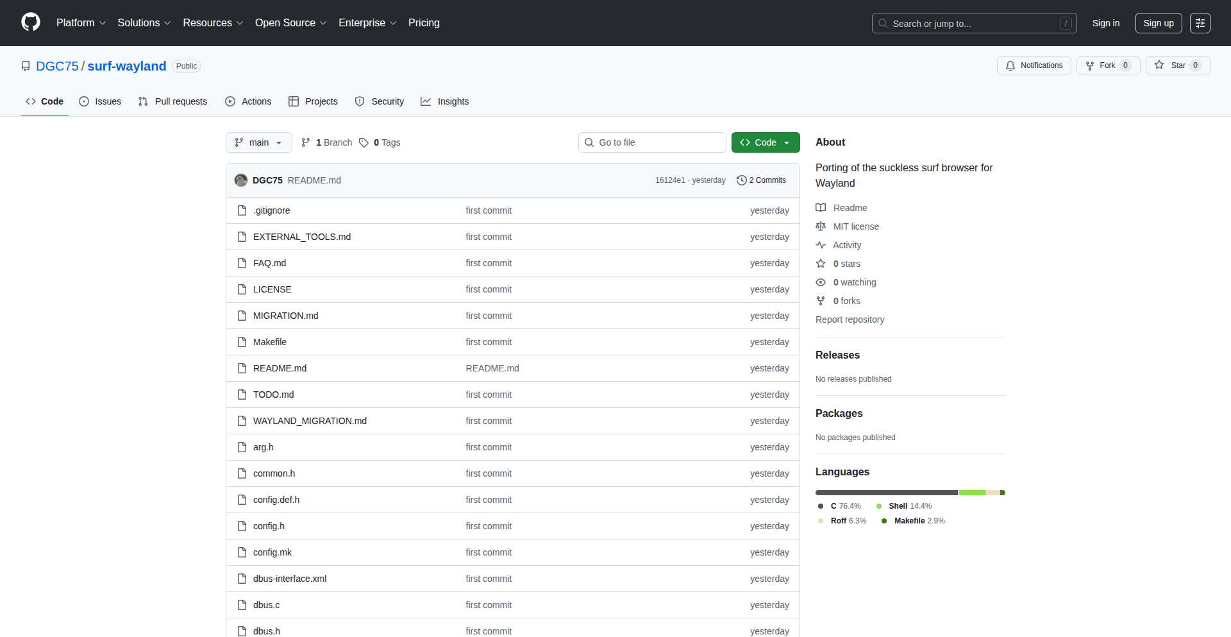
Task: Open the header appearance settings icon
Action: point(1200,23)
